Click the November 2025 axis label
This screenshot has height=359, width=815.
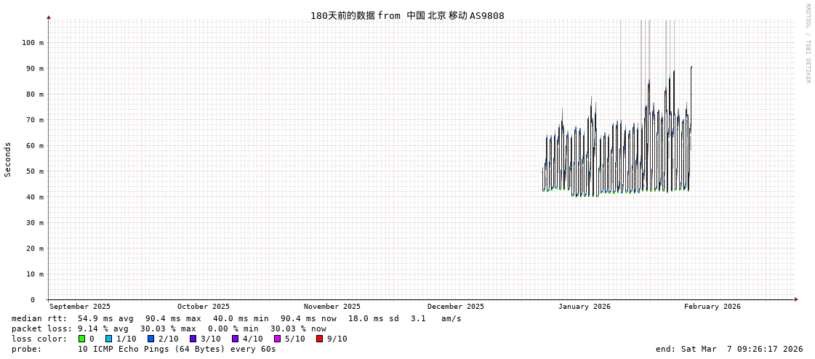coord(332,307)
